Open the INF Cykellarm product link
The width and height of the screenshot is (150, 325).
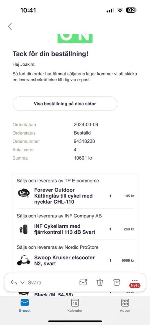coord(65,229)
